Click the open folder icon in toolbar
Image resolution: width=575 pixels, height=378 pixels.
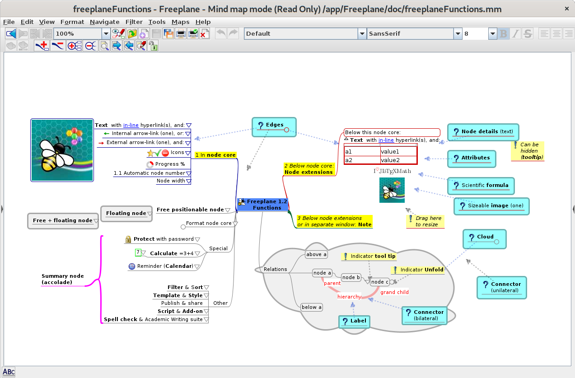pyautogui.click(x=132, y=33)
